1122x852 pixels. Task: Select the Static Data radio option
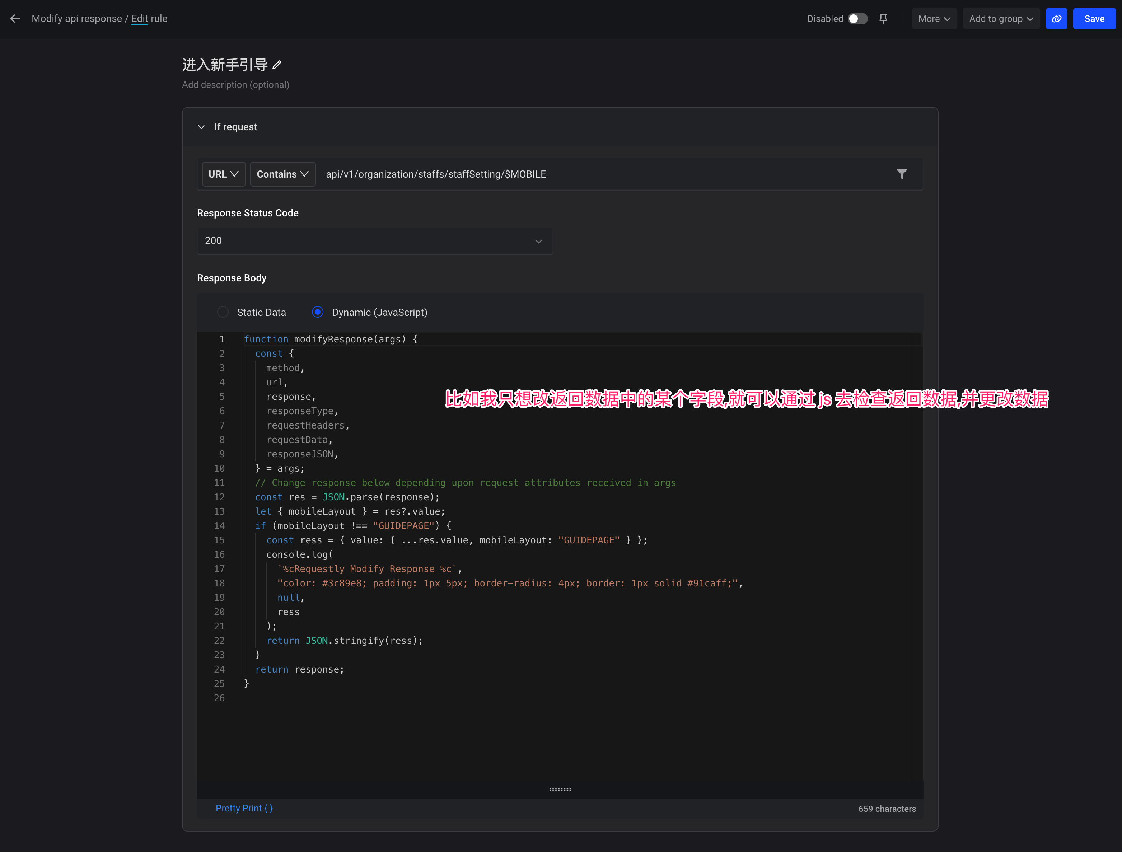coord(223,312)
